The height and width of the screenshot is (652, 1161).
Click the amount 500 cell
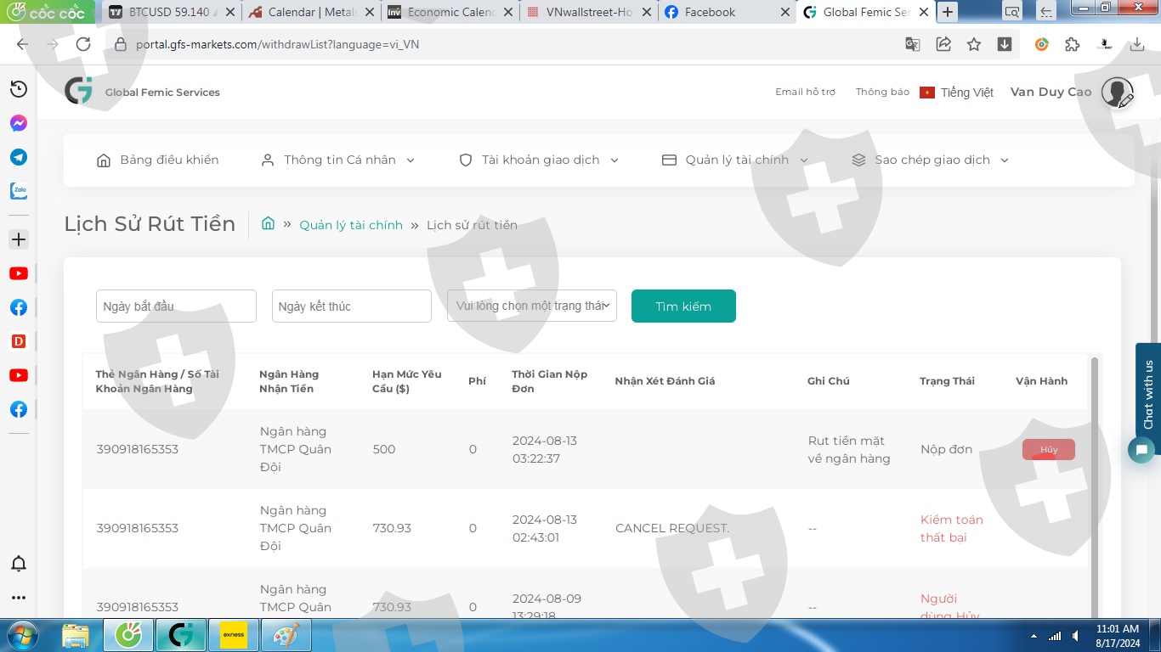[384, 449]
